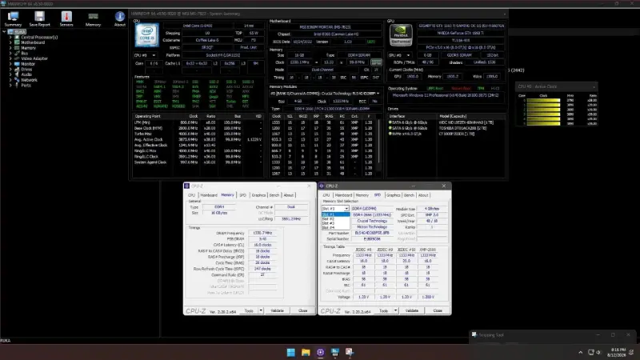Click the Monitor tree node icon
The width and height of the screenshot is (640, 360).
pos(17,64)
